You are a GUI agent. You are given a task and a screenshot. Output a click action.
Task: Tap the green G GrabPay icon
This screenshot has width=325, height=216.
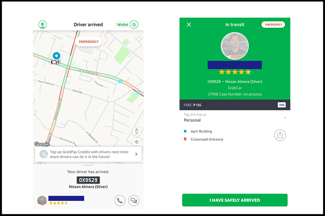tap(134, 24)
